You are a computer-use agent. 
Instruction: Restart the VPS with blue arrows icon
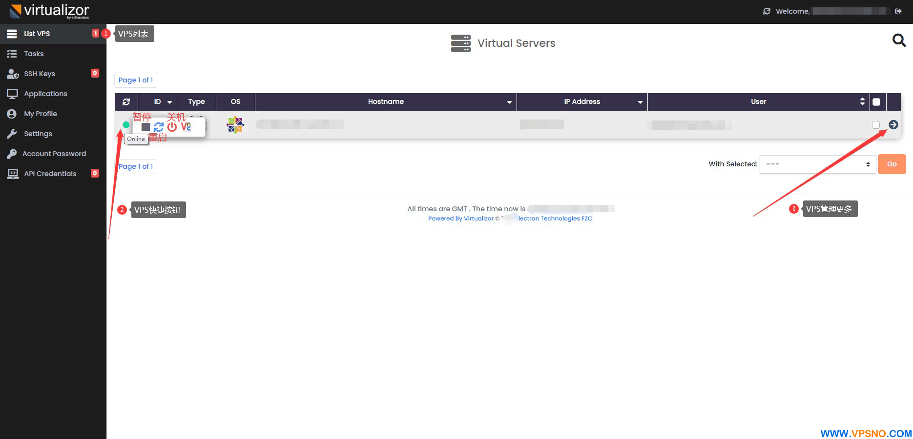click(159, 127)
